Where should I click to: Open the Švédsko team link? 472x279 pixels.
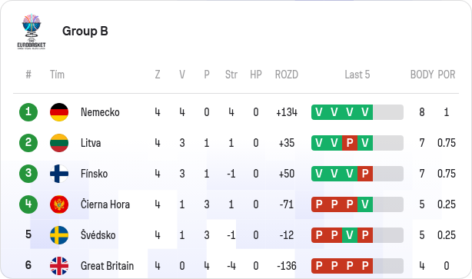coord(98,235)
